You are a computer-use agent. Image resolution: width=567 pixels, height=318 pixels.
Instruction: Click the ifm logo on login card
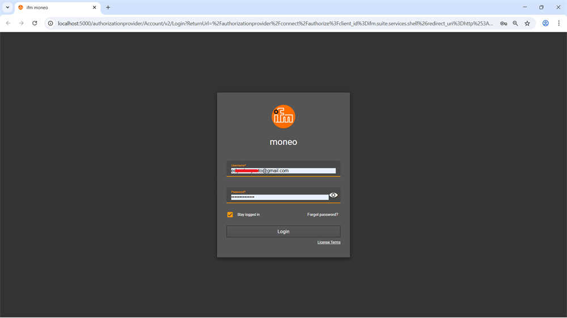[x=283, y=117]
